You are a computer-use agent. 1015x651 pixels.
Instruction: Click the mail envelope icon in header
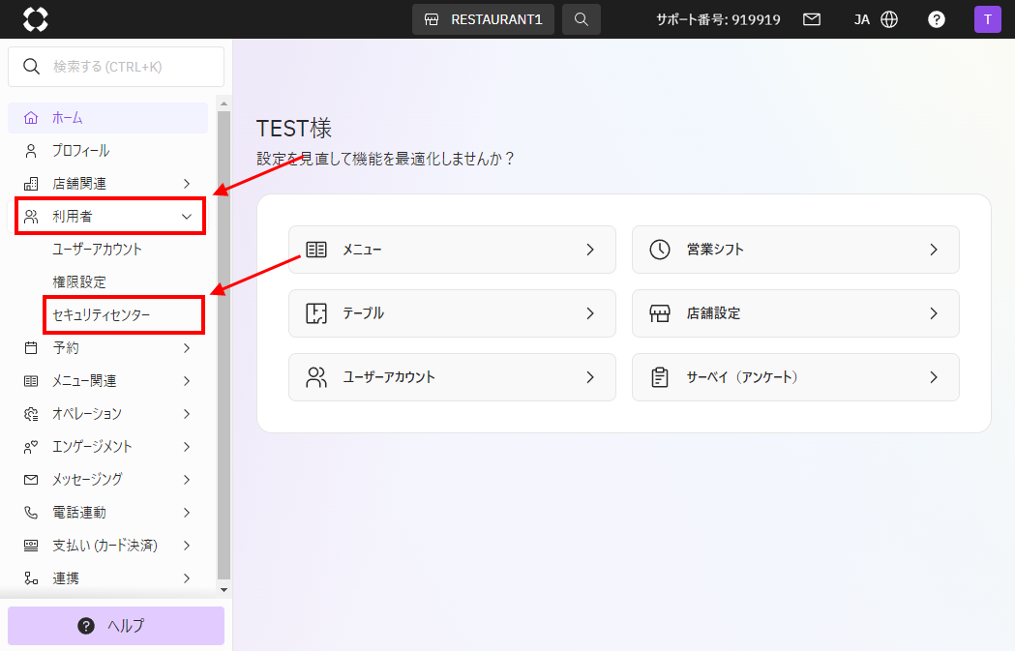click(812, 19)
